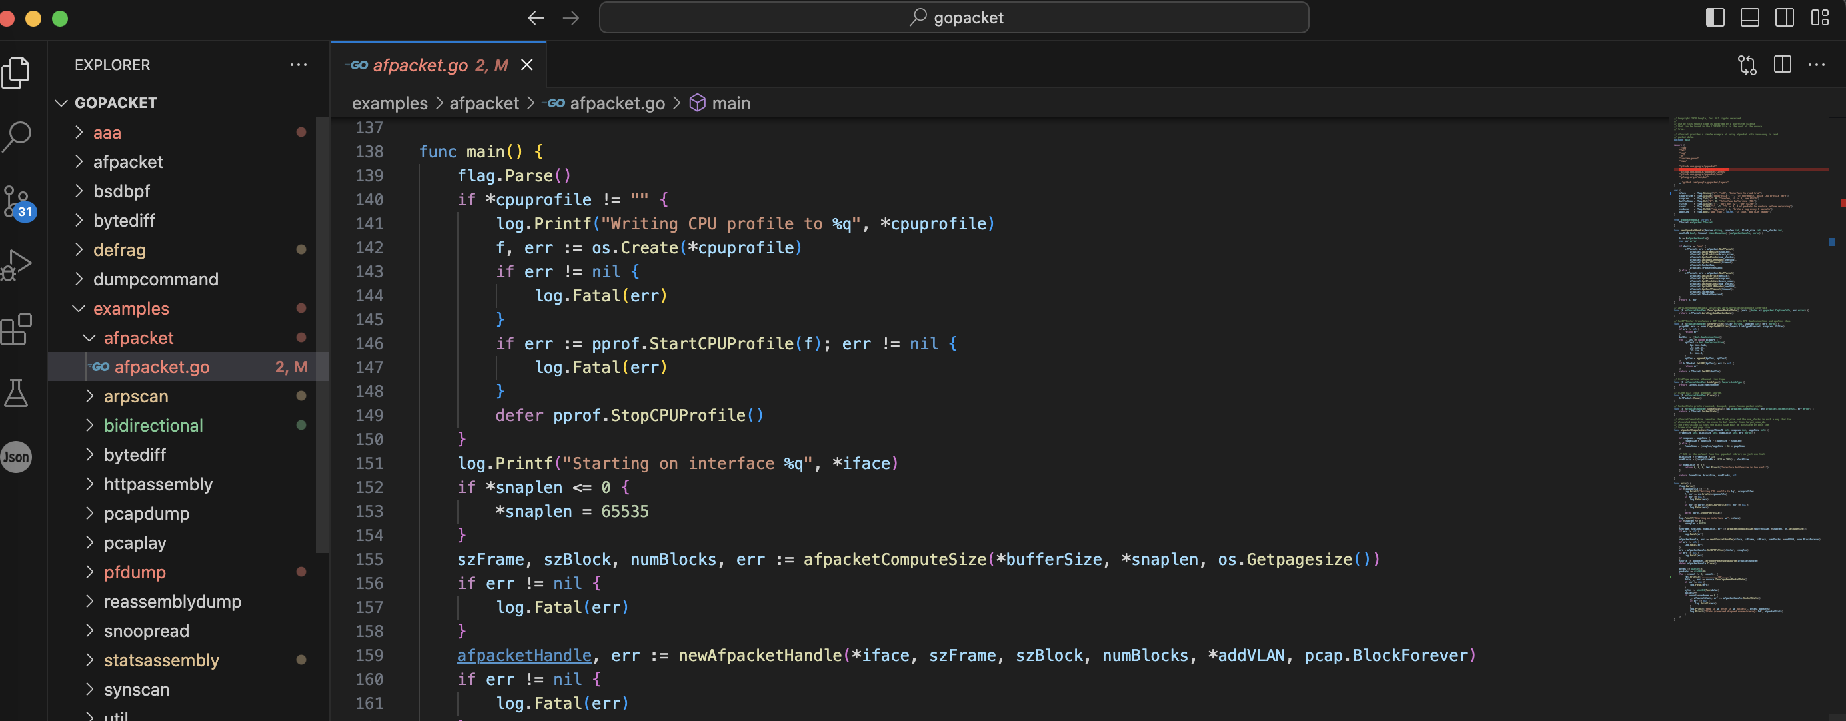1846x721 pixels.
Task: Close the afpacket.go tab
Action: (x=526, y=65)
